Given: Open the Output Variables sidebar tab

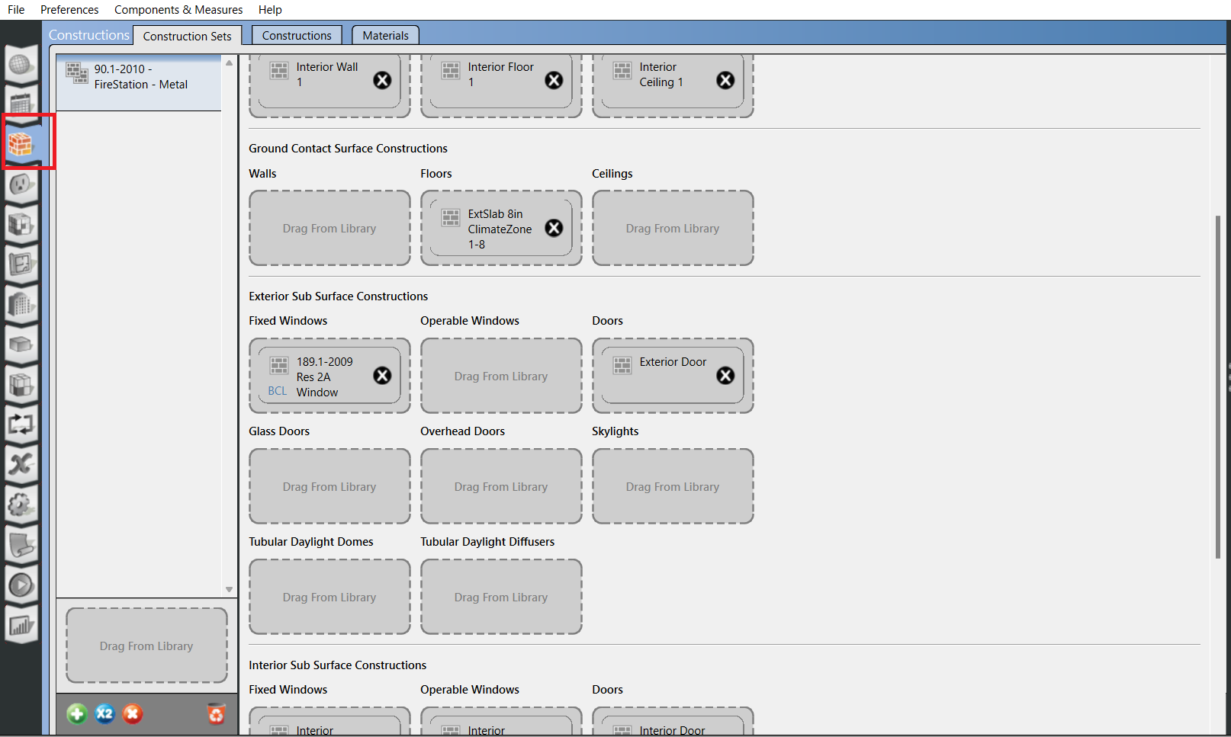Looking at the screenshot, I should tap(21, 464).
